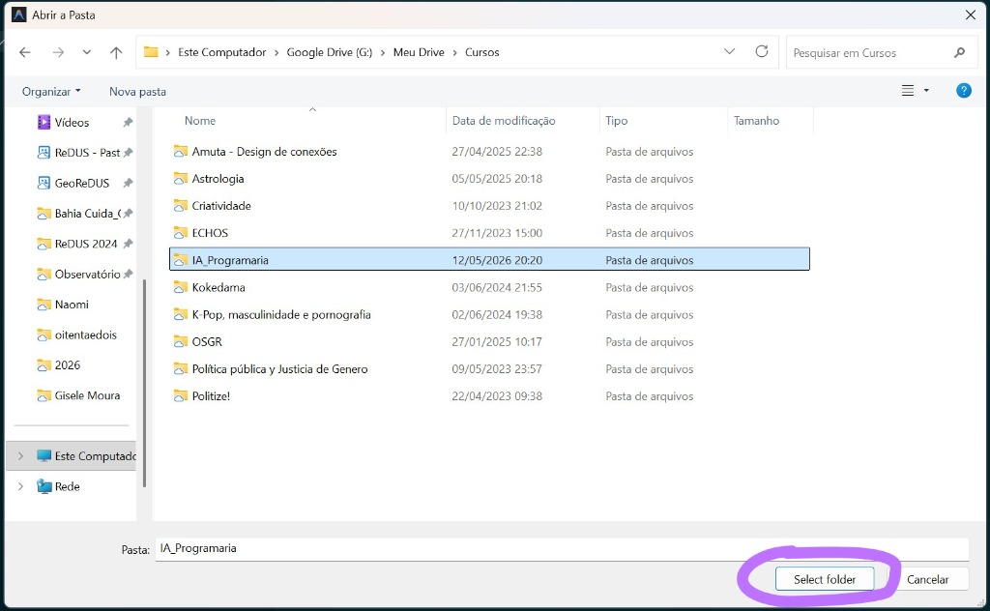Select Rede in navigation pane
990x611 pixels.
click(x=59, y=486)
